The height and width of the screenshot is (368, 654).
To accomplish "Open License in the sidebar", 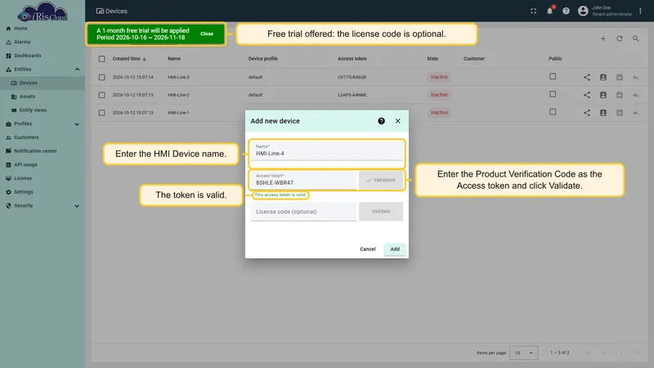I will point(43,178).
